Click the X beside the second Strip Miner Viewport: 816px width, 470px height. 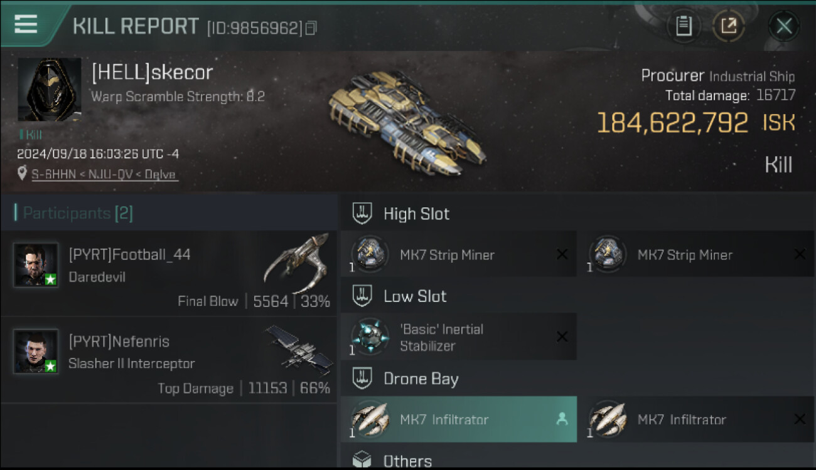(800, 254)
